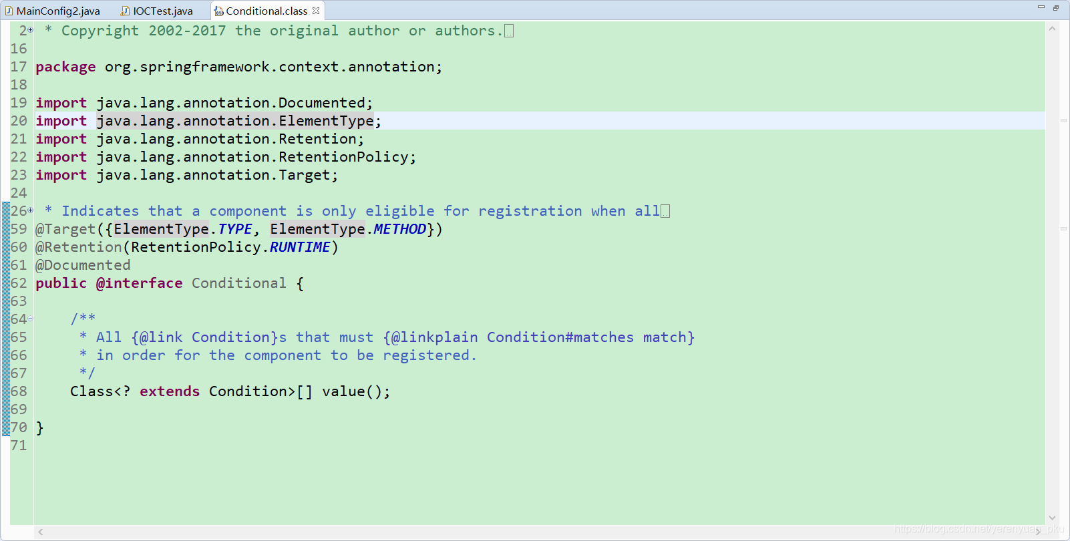Click the Condition#matches link text in the comment
The height and width of the screenshot is (541, 1070).
(560, 337)
